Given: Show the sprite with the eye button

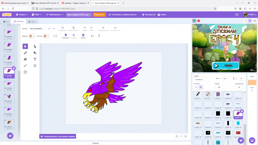Looking at the screenshot, I should click(196, 87).
